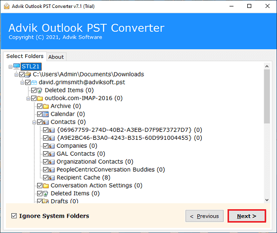Uncheck the GAL Contacts (0) checkbox
The image size is (277, 233).
[46, 154]
